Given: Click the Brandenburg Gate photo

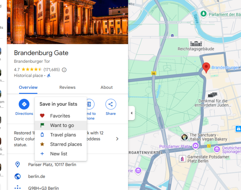Looking at the screenshot, I should tap(67, 22).
